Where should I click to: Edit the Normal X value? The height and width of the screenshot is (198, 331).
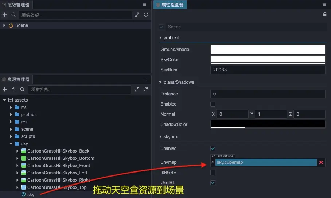click(x=233, y=114)
